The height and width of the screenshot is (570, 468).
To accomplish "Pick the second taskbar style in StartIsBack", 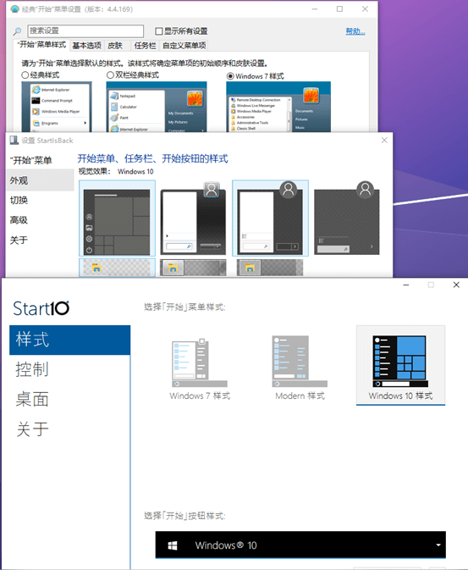I will tap(193, 268).
